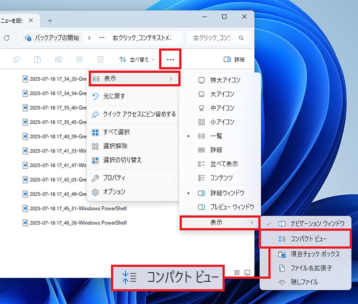Select file 2025-07-18 17_35_45
Image resolution: width=358 pixels, height=304 pixels.
(x=55, y=122)
